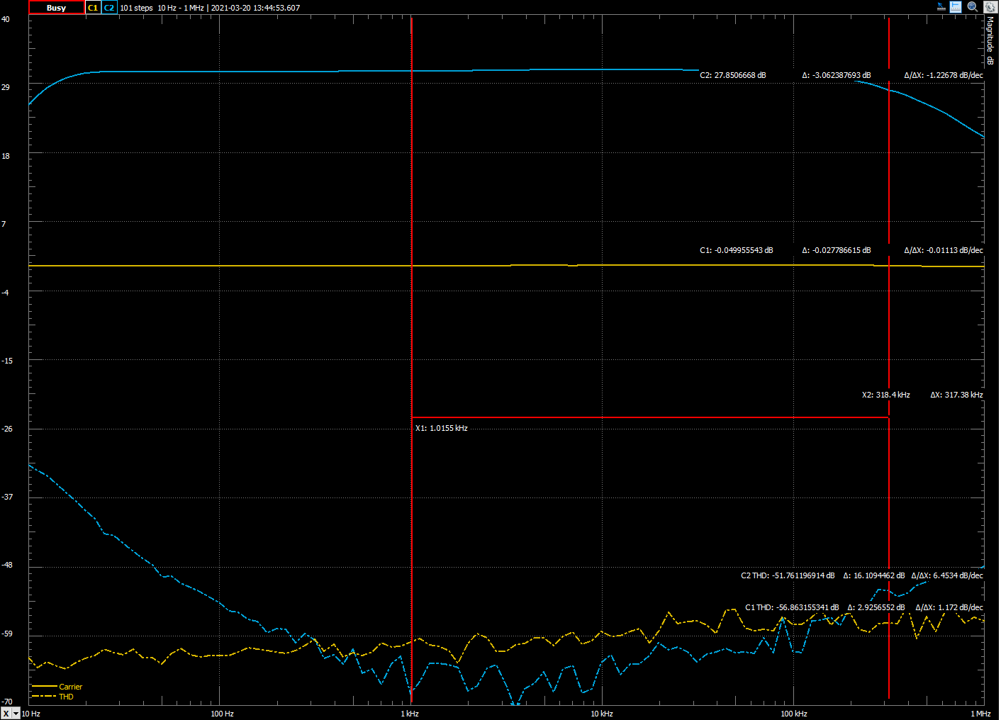
Task: Click the Busy status button
Action: [x=56, y=8]
